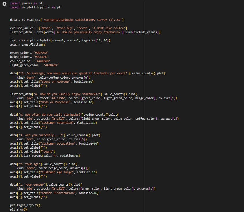Click kind='bar', color=green_color line
The image size is (244, 212).
pos(52,139)
